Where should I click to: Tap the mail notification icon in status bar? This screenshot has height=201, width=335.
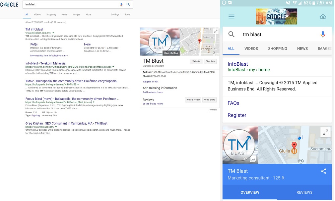230,3
